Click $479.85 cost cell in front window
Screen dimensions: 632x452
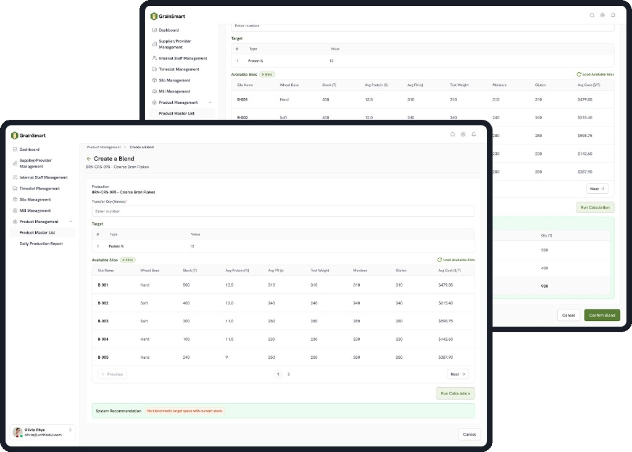point(446,285)
